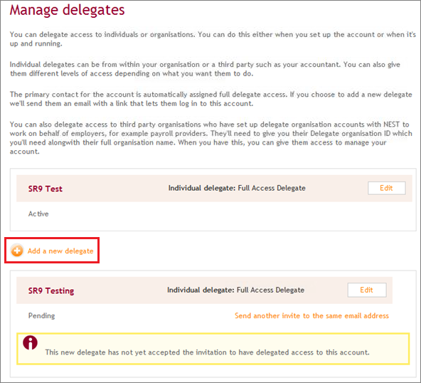Click the orange plus icon for adding delegate
421x383 pixels.
(x=16, y=251)
